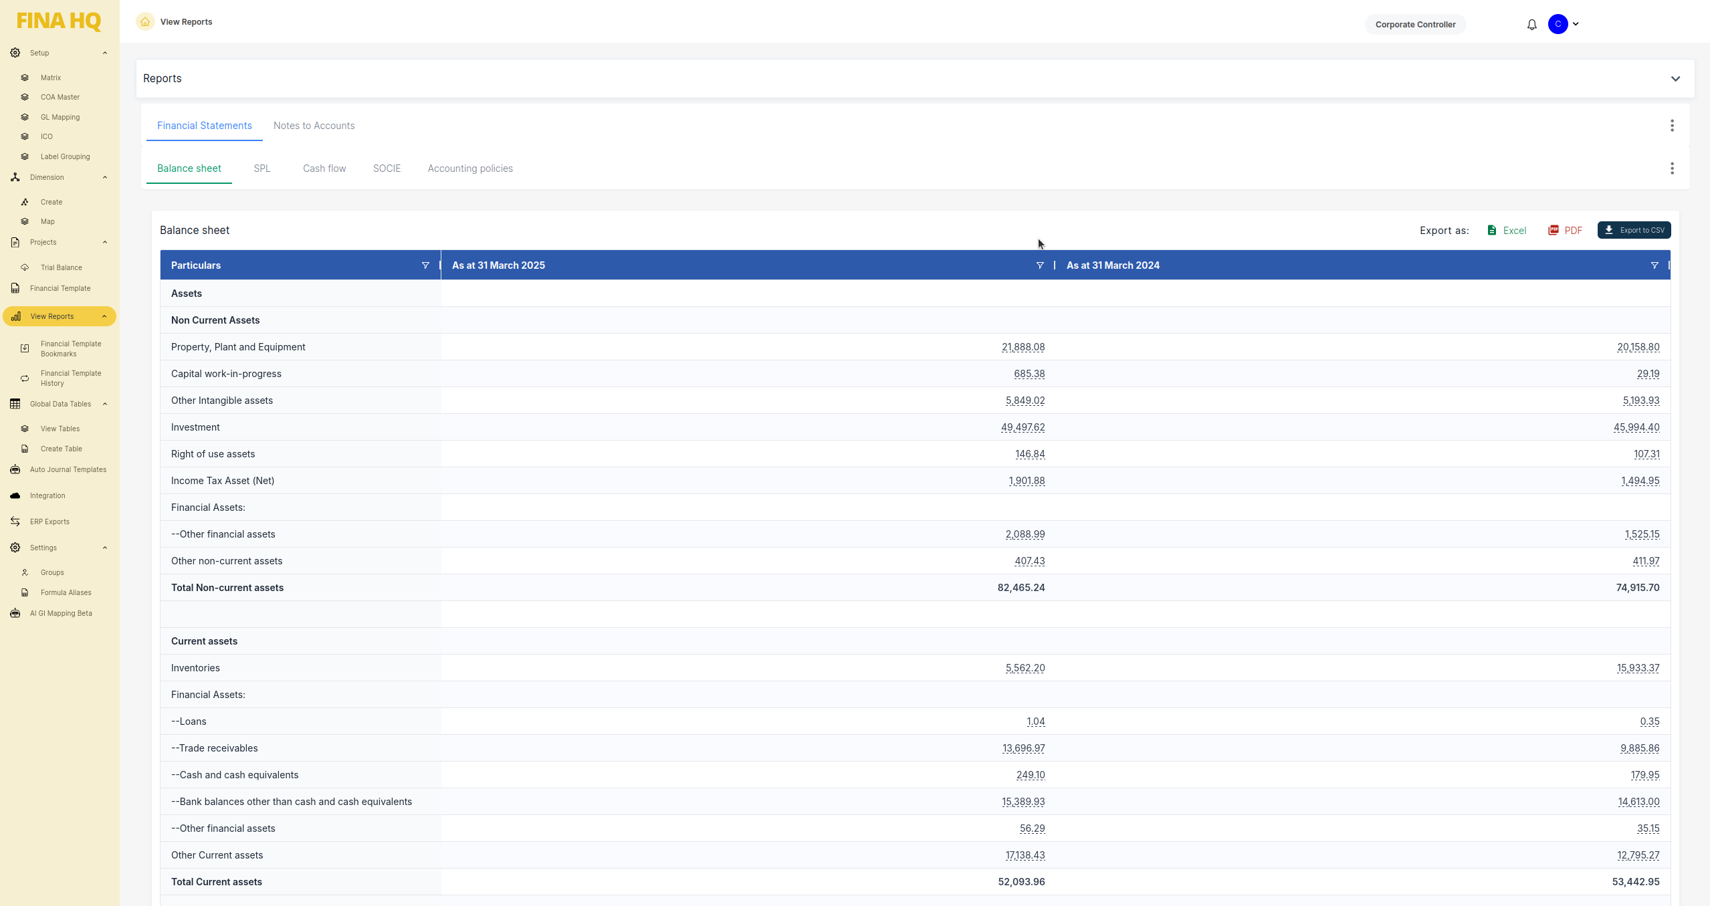1710x906 pixels.
Task: Switch to the Cash flow tab
Action: click(x=324, y=168)
